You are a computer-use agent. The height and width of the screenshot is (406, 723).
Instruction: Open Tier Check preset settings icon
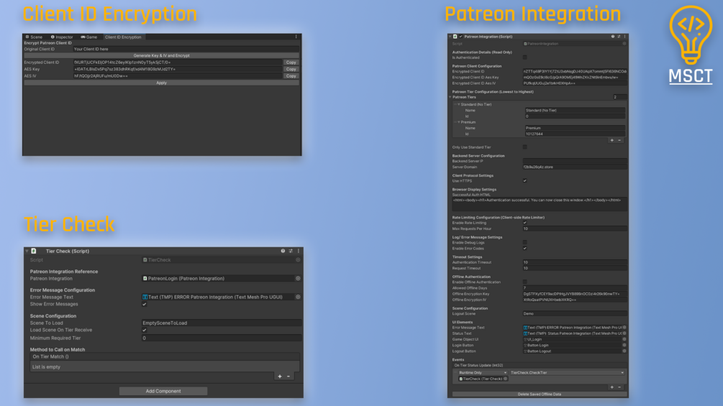click(x=291, y=251)
